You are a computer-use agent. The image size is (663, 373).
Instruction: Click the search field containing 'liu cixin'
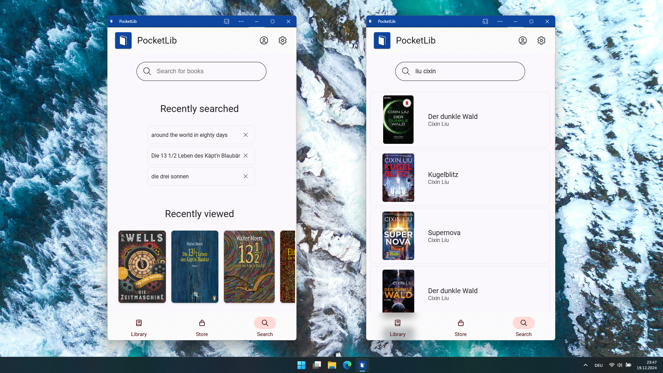[x=460, y=71]
